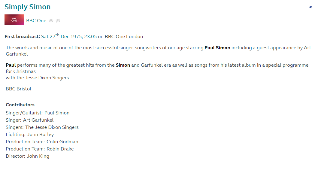Image resolution: width=312 pixels, height=170 pixels.
Task: Click the Director John King entry
Action: [27, 156]
